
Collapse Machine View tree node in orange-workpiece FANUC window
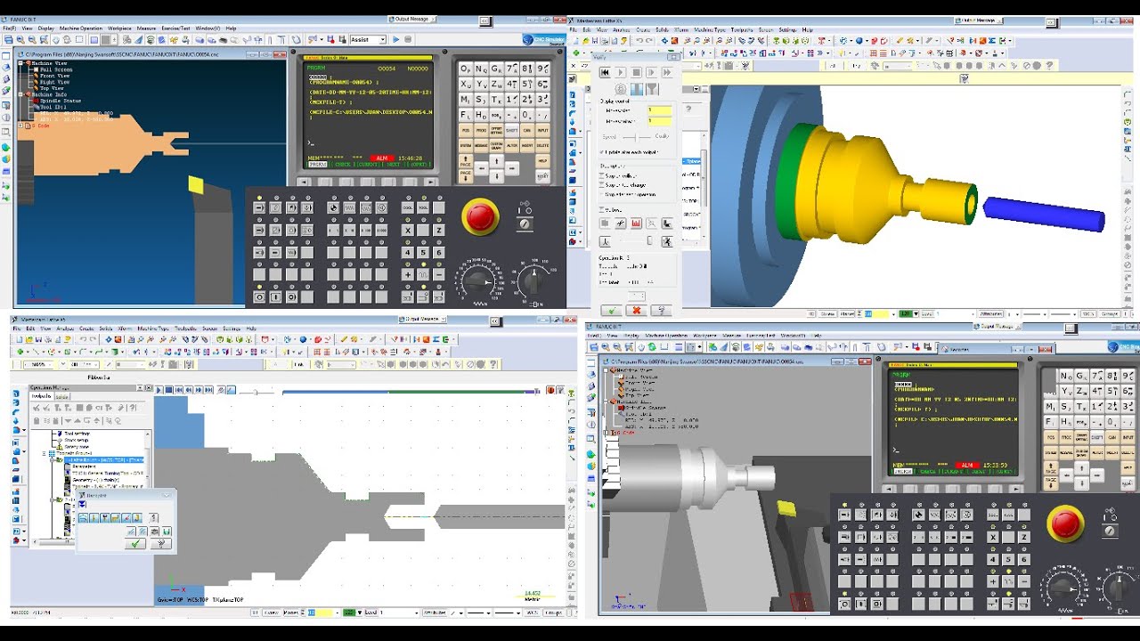click(x=20, y=63)
